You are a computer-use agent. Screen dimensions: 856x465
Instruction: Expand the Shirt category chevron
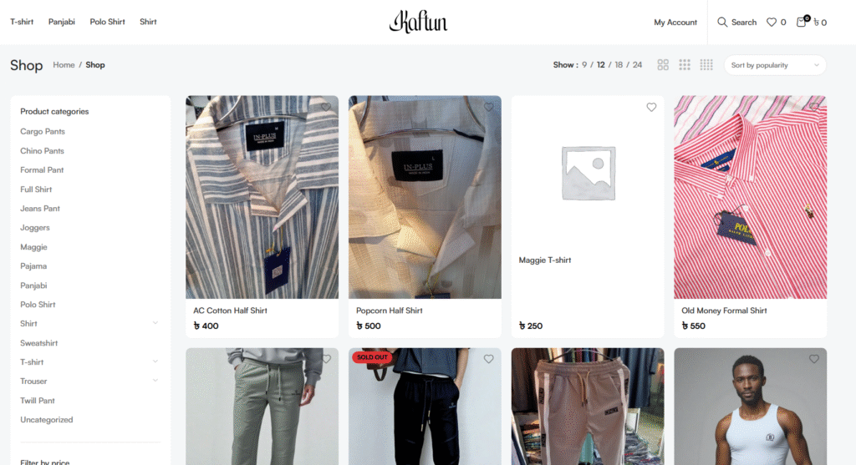(155, 323)
